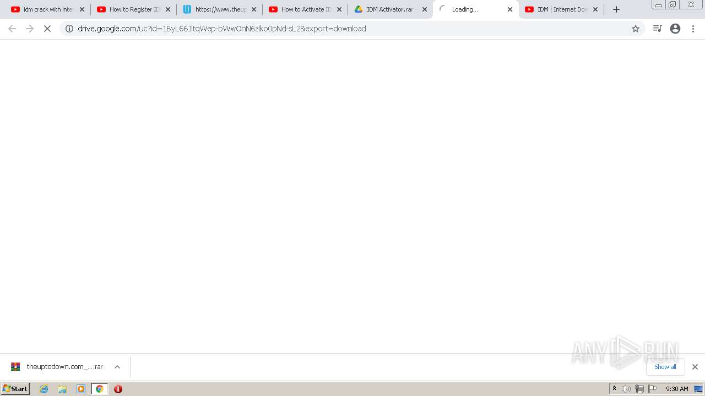Close the 'https://www.theup' tab
This screenshot has width=705, height=396.
tap(254, 9)
